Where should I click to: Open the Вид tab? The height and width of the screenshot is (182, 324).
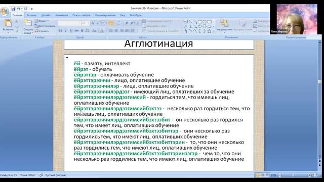(x=123, y=15)
